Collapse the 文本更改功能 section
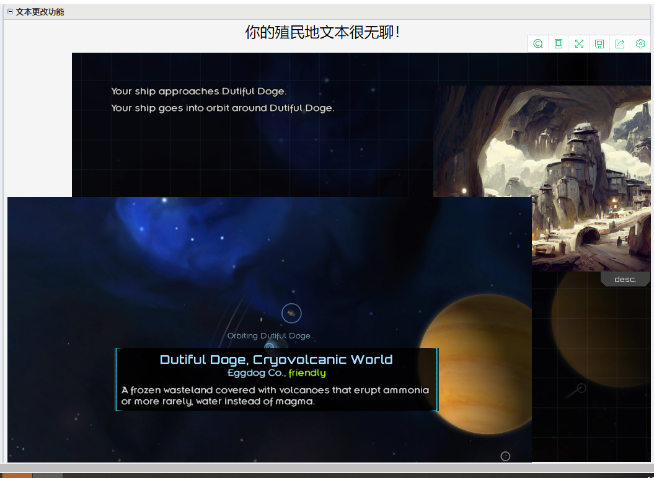The height and width of the screenshot is (478, 654). (x=10, y=12)
